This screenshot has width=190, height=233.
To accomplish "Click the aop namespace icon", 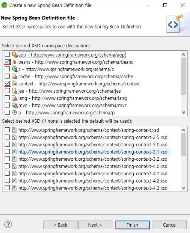I will click(14, 55).
